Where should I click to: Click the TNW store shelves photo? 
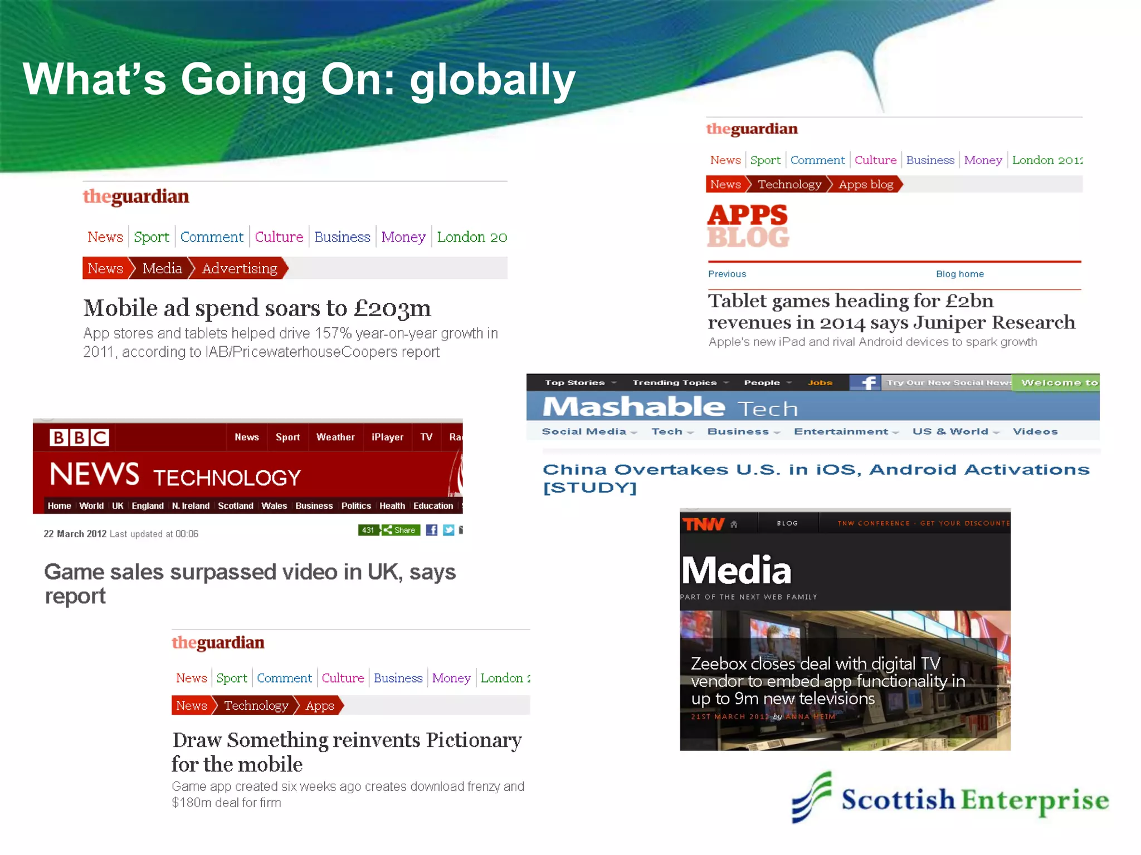click(x=845, y=681)
